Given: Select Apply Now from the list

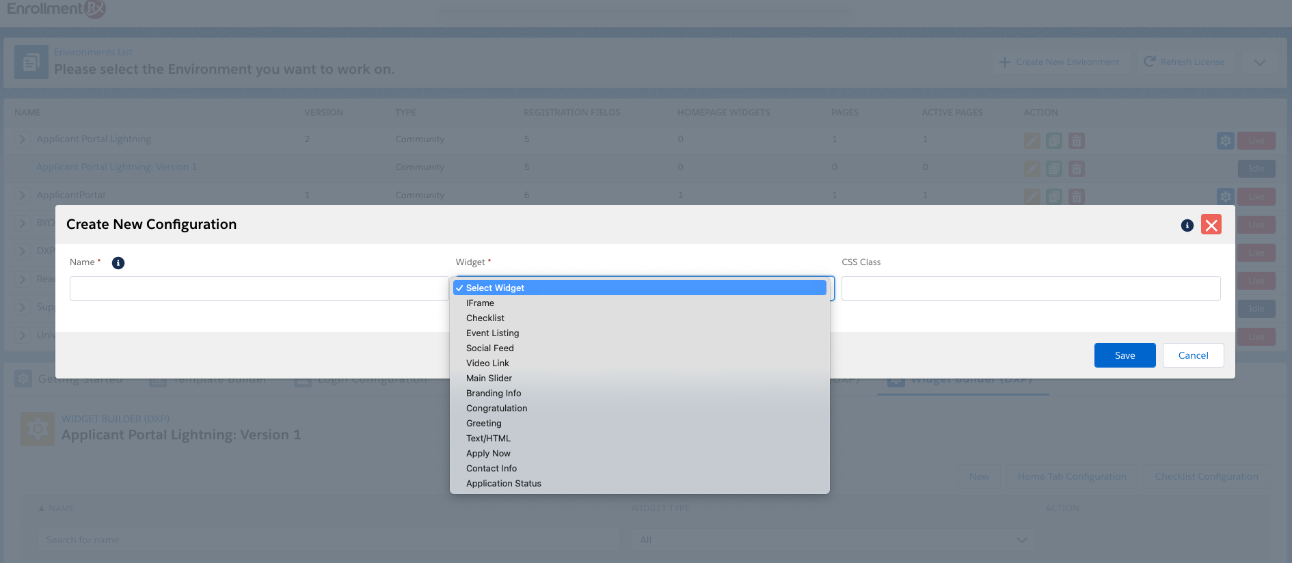Looking at the screenshot, I should (x=488, y=454).
